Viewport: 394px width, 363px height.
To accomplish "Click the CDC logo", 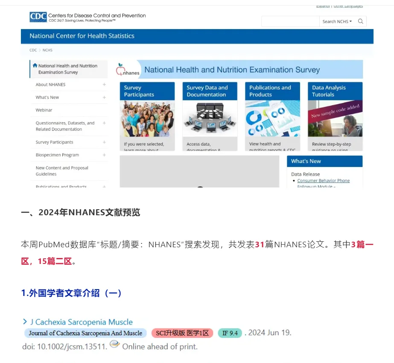I will click(38, 17).
